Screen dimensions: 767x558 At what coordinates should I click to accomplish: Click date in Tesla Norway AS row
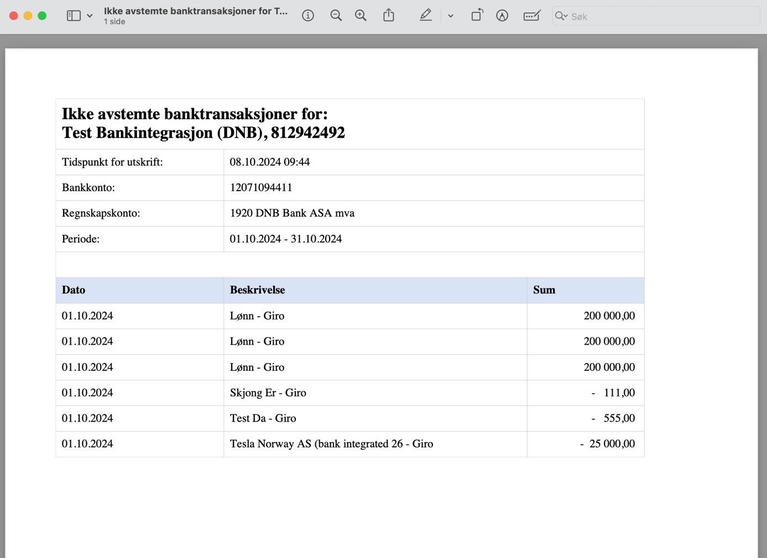[87, 444]
